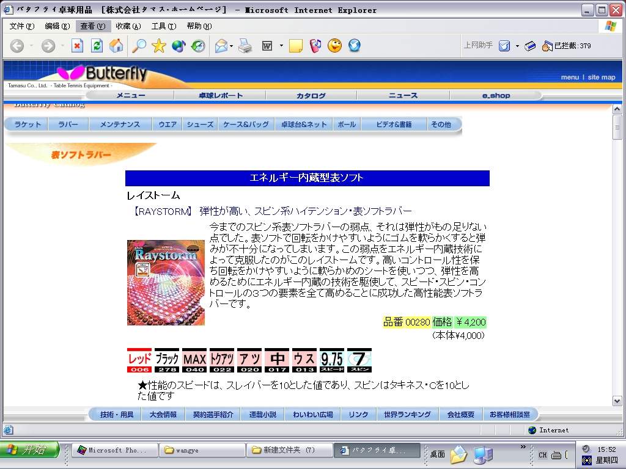Print the page with the printer icon
This screenshot has width=626, height=469.
[245, 46]
